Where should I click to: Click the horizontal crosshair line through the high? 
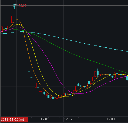click(x=64, y=6)
